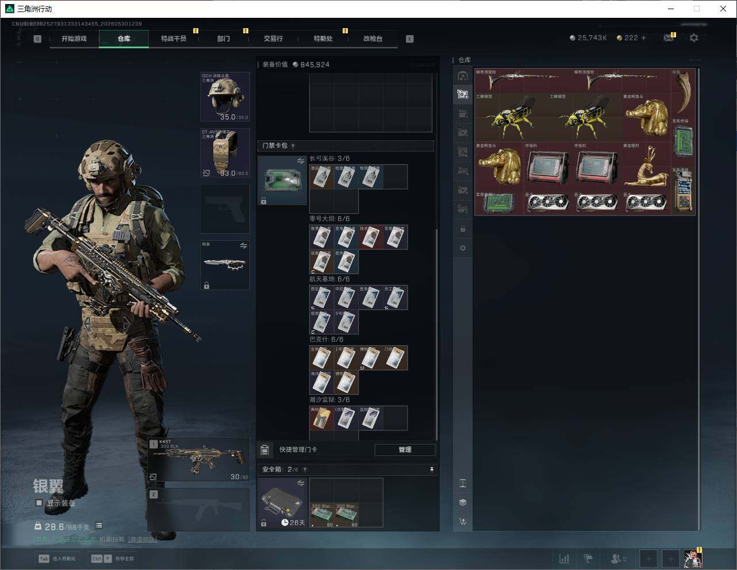
Task: Click help icon next to 安全箱
Action: (305, 469)
